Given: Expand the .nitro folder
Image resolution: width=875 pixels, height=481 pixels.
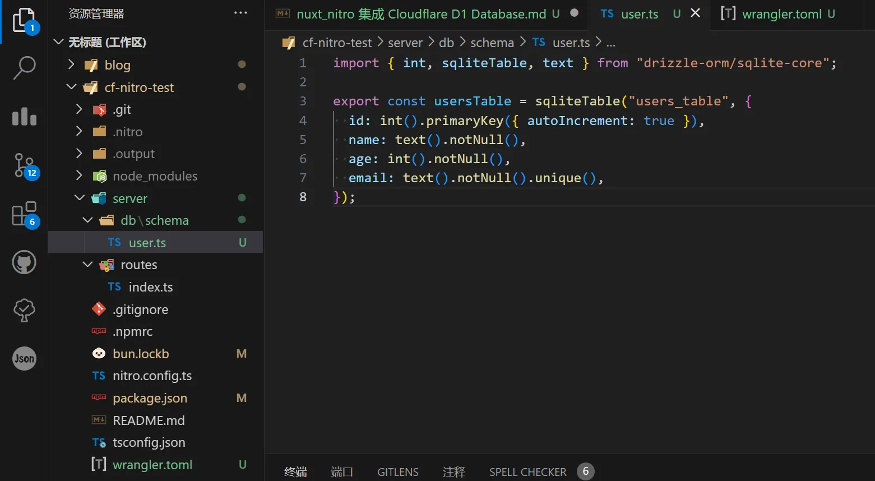Looking at the screenshot, I should pyautogui.click(x=79, y=131).
